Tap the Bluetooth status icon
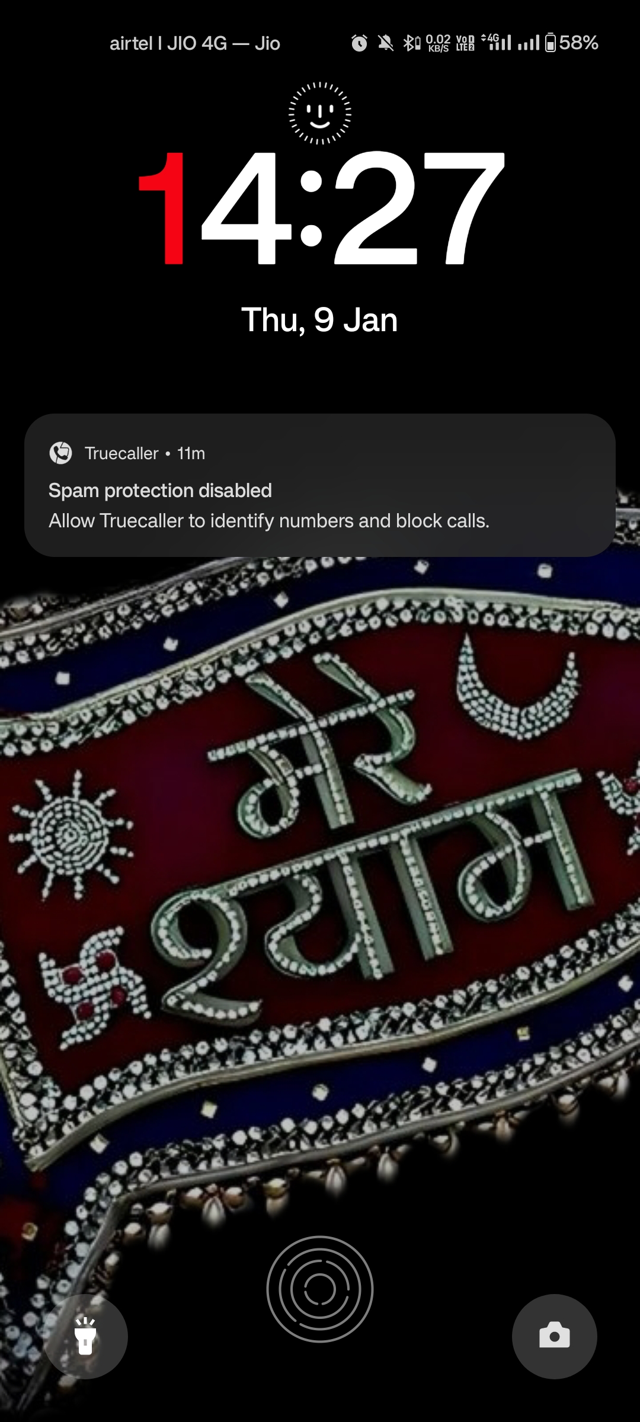The width and height of the screenshot is (640, 1422). tap(412, 43)
